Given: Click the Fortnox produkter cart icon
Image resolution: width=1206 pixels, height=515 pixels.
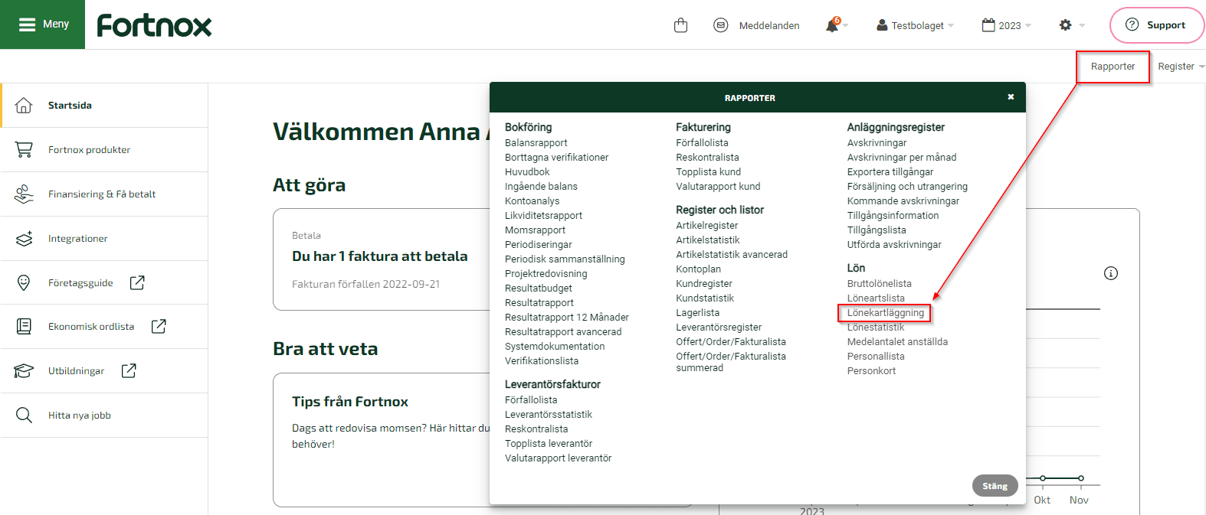Looking at the screenshot, I should (24, 149).
